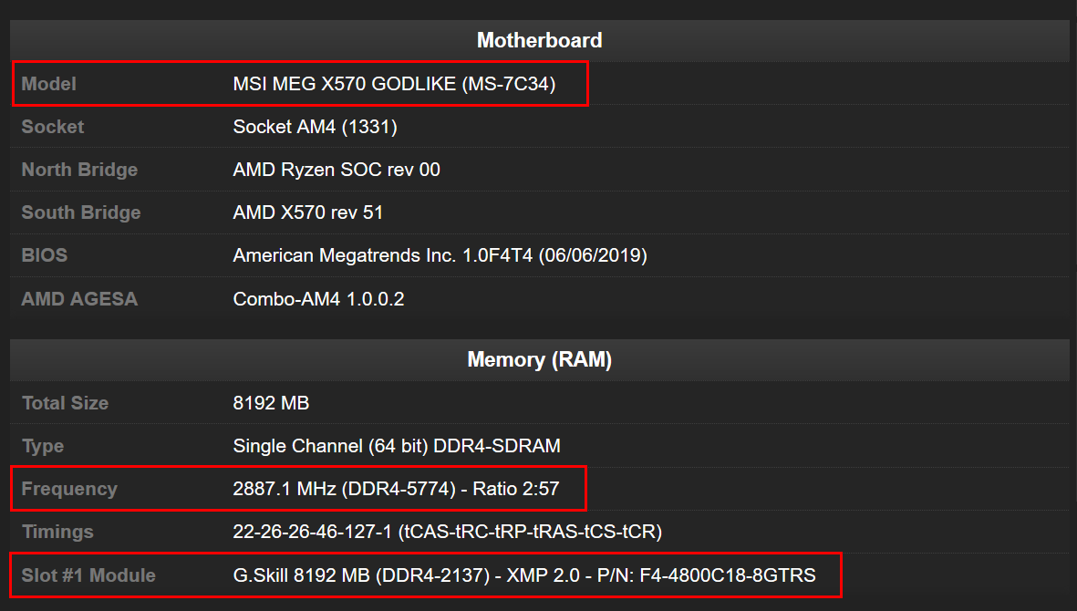Click the Motherboard section header
This screenshot has width=1077, height=611.
539,40
